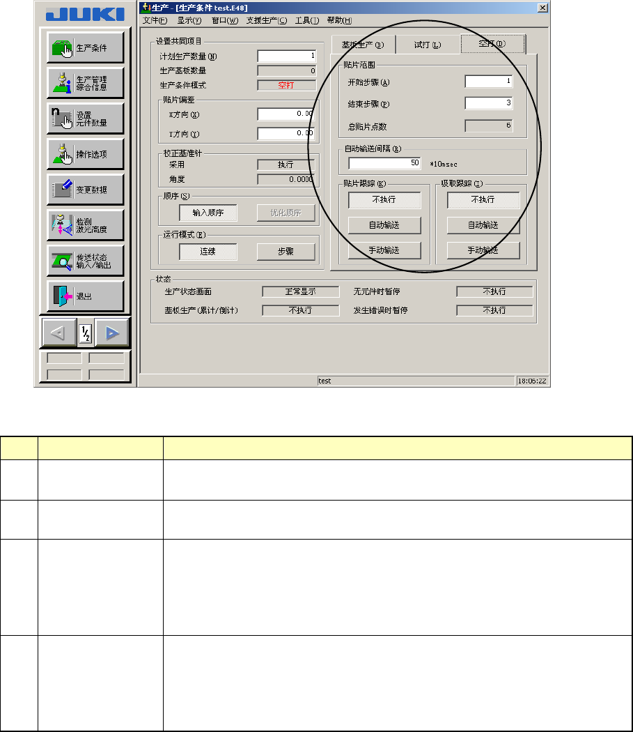Select 步骤 run mode
The image size is (633, 732).
click(286, 252)
